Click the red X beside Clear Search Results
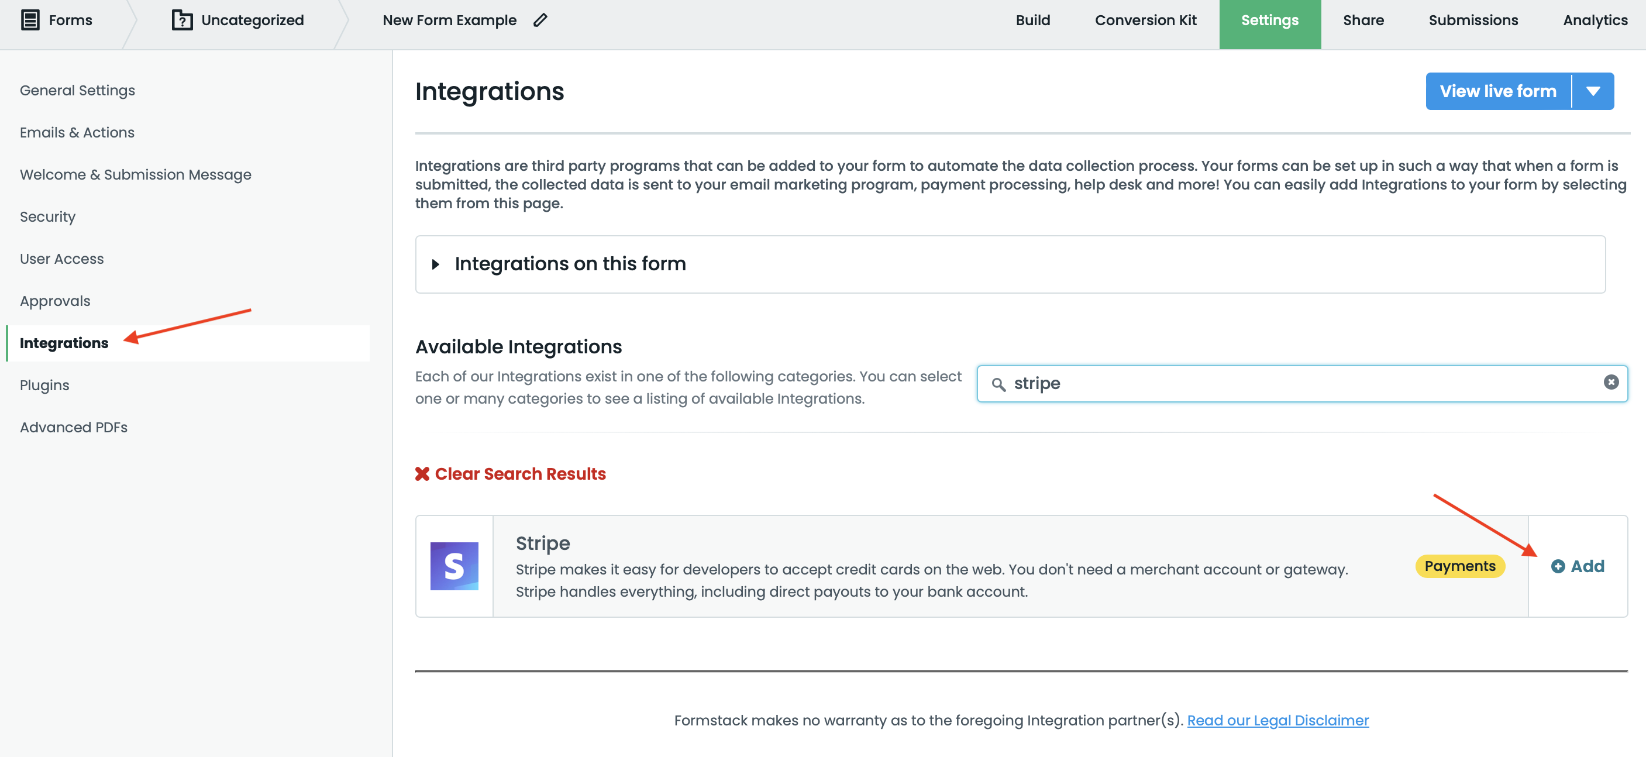Image resolution: width=1646 pixels, height=757 pixels. pyautogui.click(x=422, y=473)
